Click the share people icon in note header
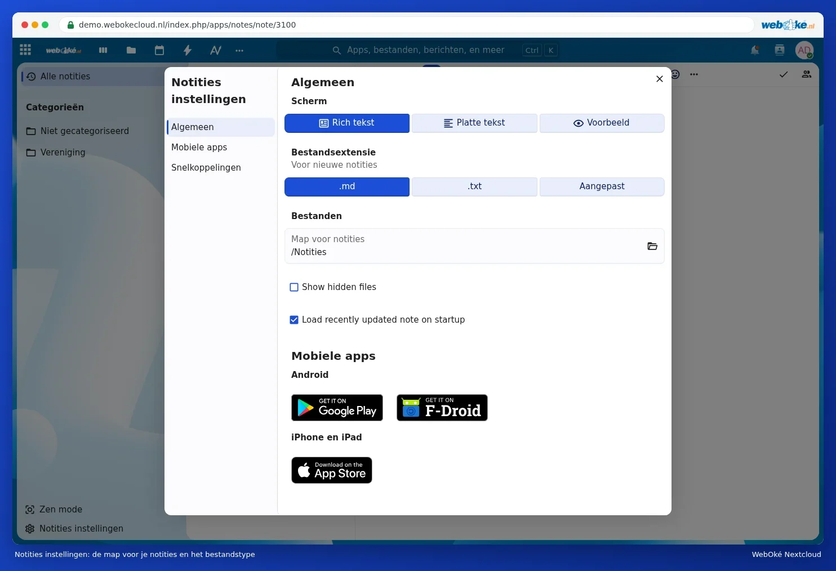This screenshot has width=836, height=571. pyautogui.click(x=807, y=74)
